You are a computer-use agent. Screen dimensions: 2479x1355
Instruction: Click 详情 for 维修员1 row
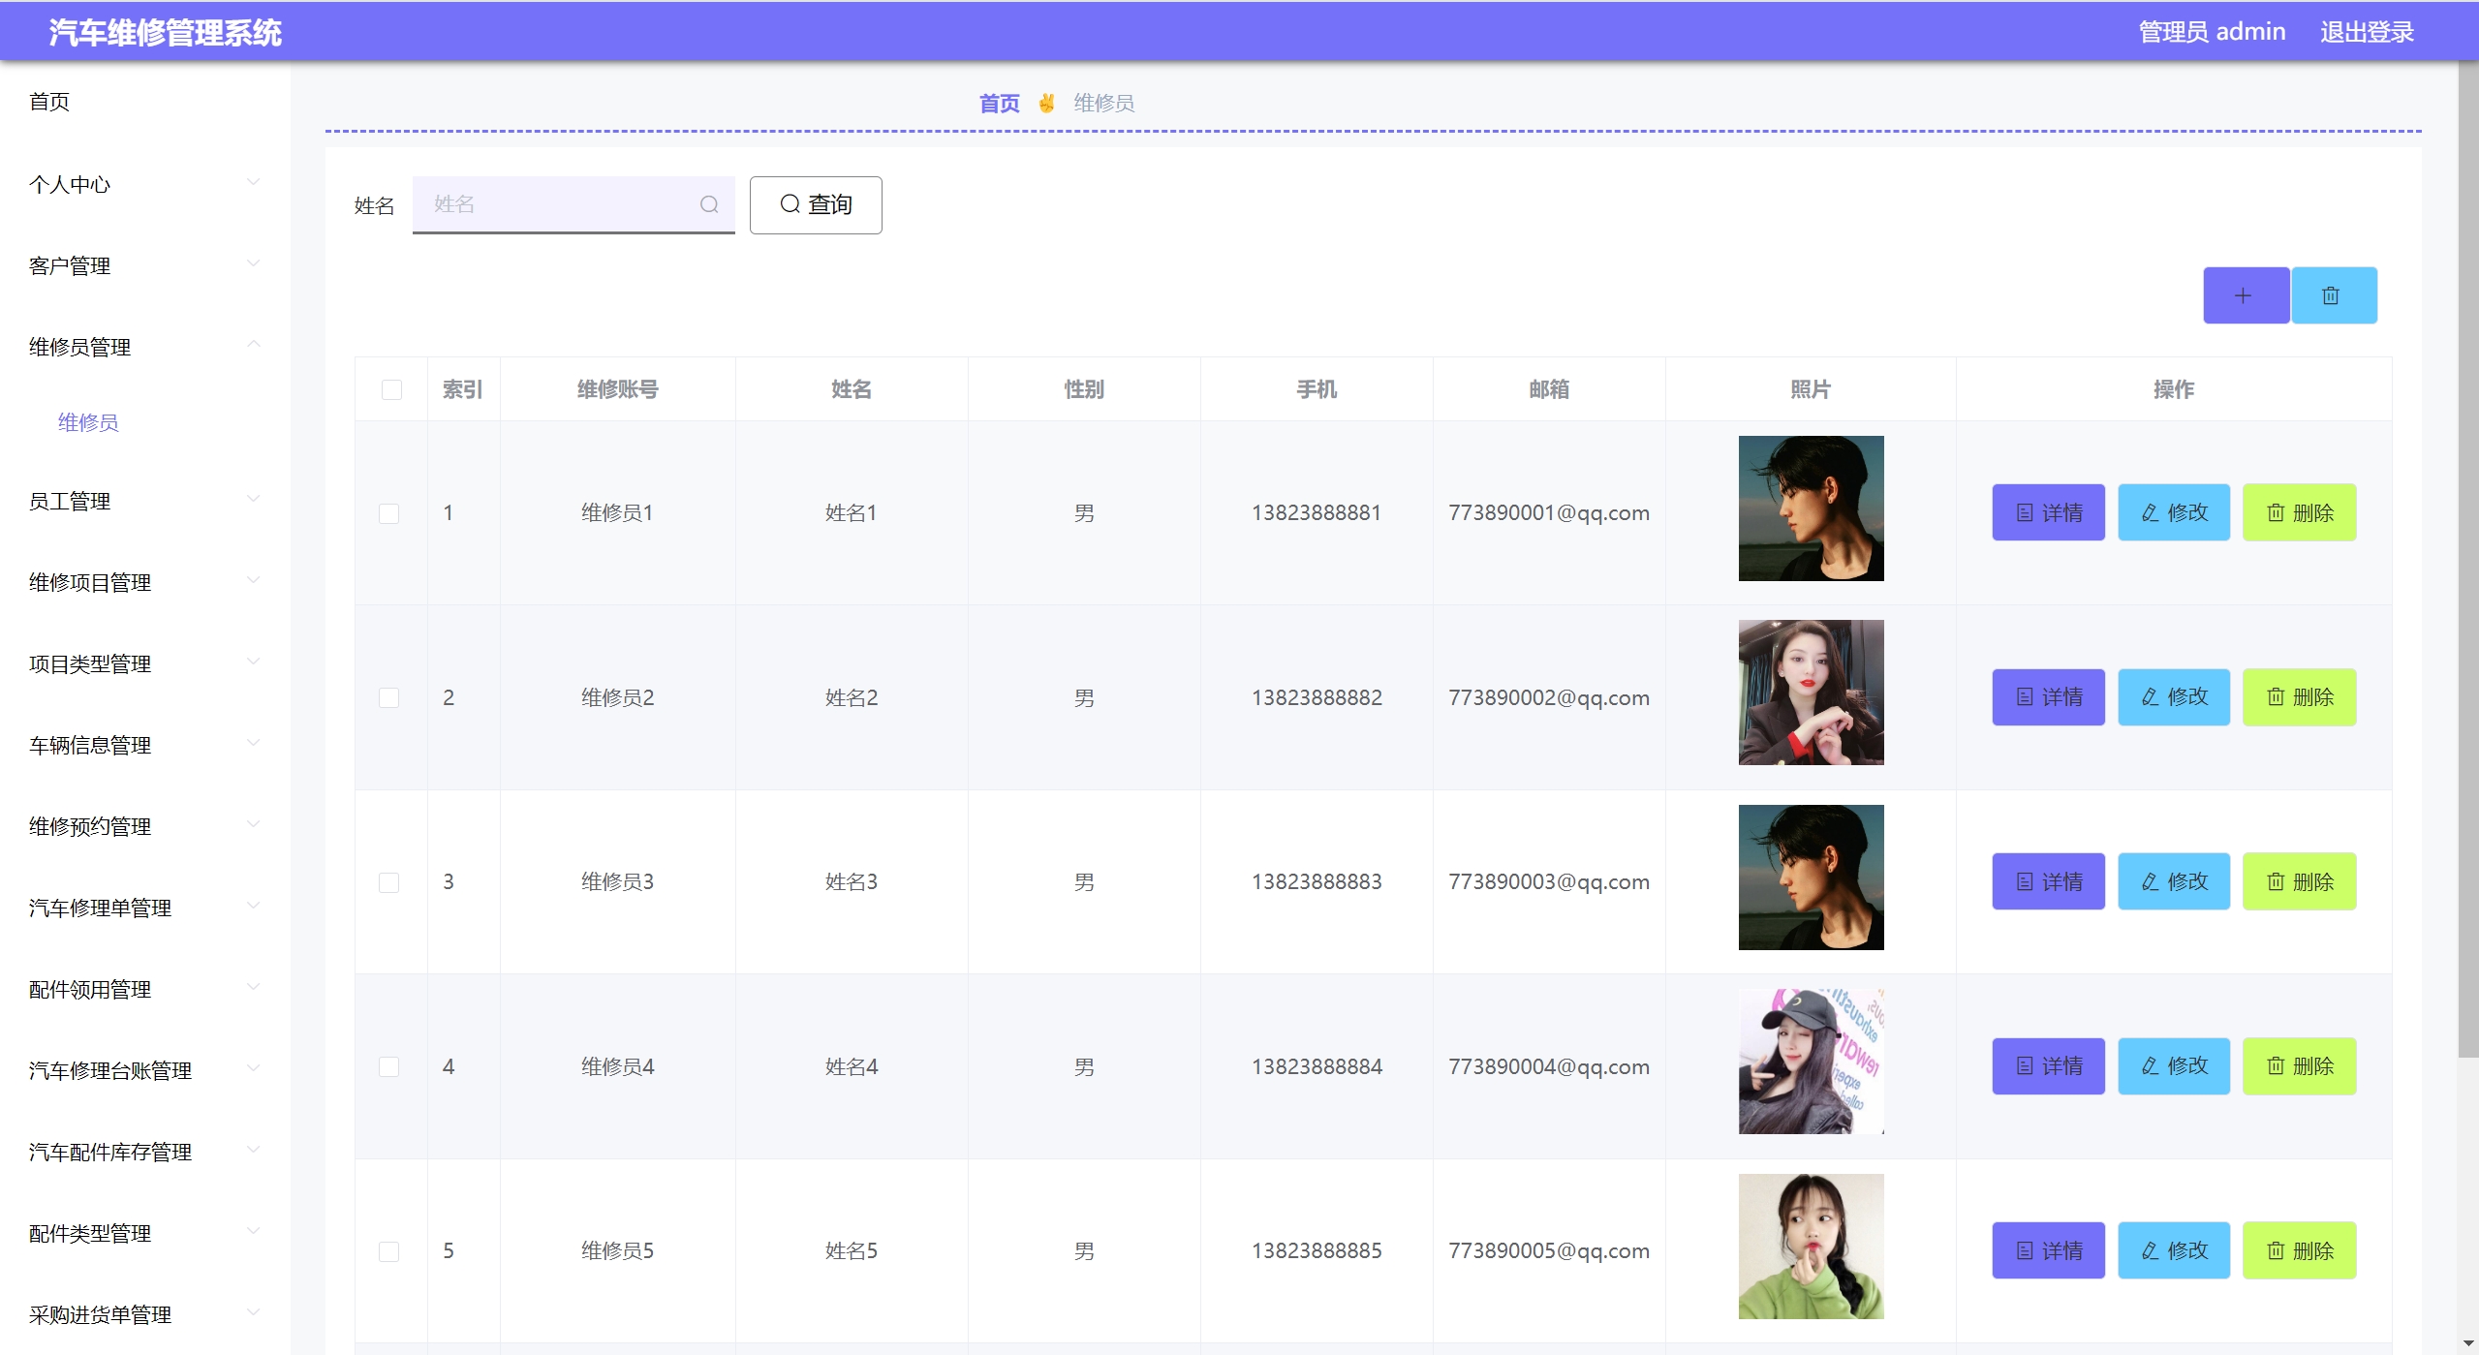click(x=2048, y=512)
